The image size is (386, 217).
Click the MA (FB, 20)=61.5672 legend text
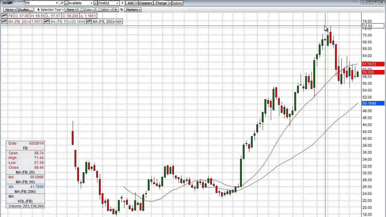(x=26, y=22)
